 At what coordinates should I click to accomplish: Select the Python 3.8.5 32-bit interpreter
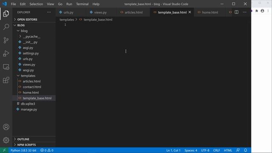[23, 150]
